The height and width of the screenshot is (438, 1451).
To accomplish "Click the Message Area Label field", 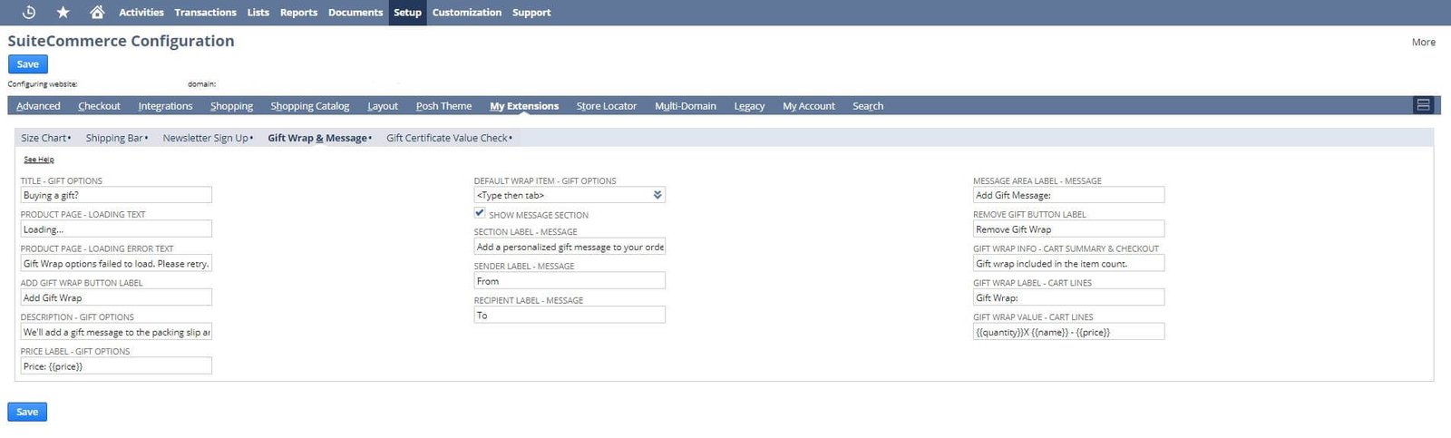I will (1068, 195).
